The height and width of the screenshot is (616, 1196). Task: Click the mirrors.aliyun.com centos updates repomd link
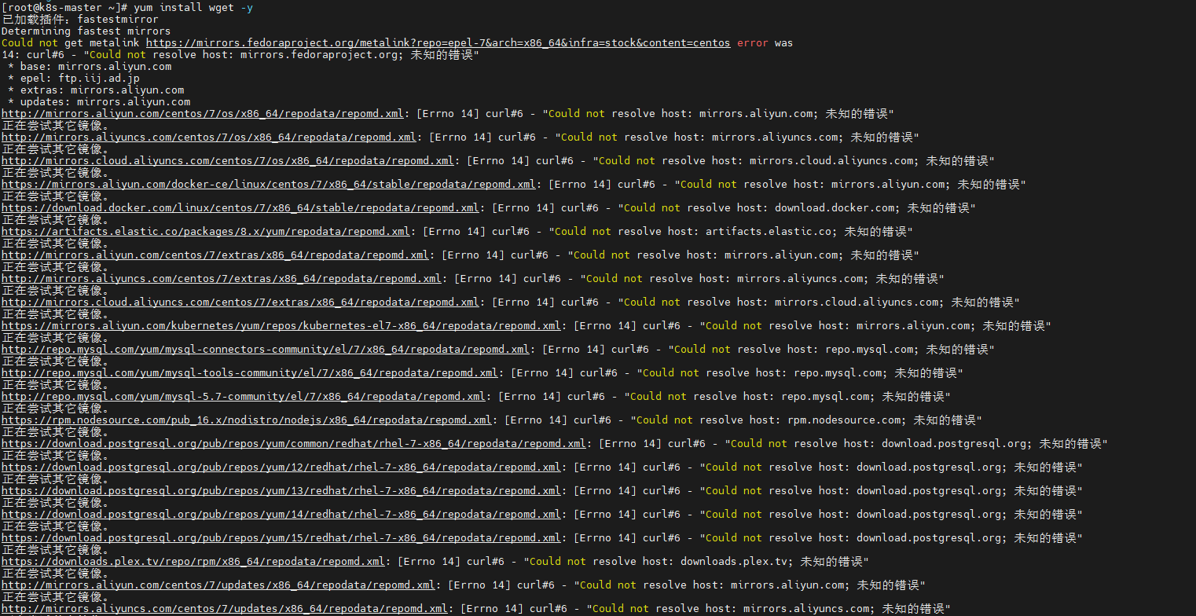(x=218, y=585)
